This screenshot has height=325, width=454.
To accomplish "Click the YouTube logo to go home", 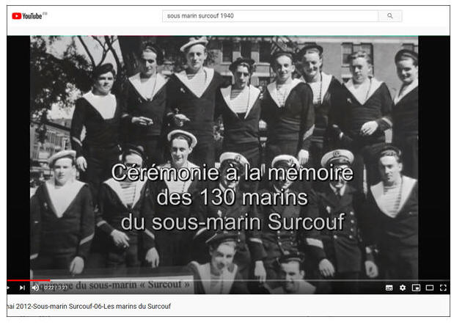I will (26, 15).
